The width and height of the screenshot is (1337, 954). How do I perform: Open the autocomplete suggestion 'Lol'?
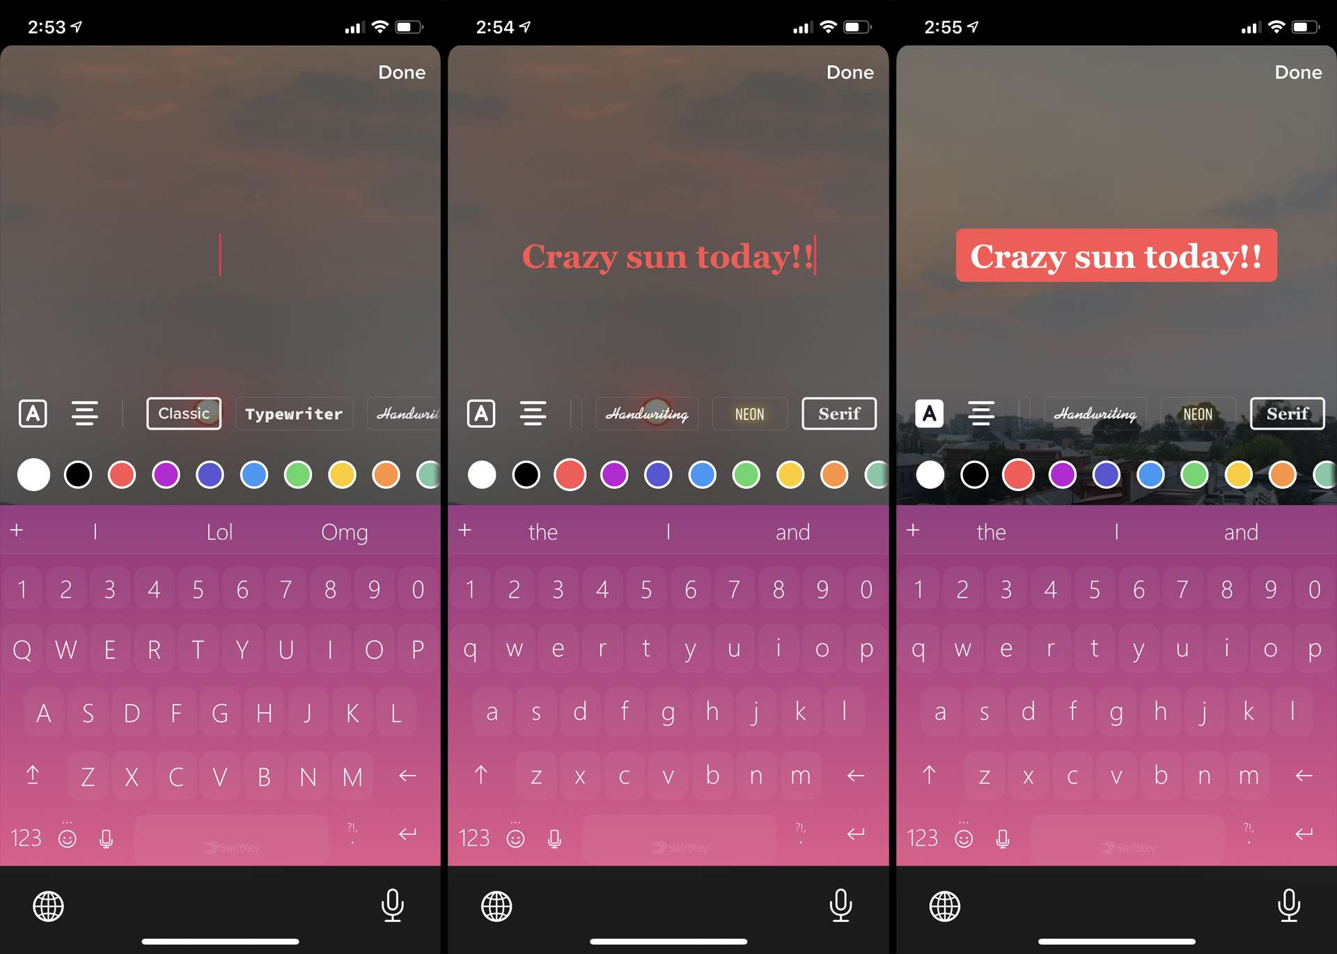click(x=219, y=531)
